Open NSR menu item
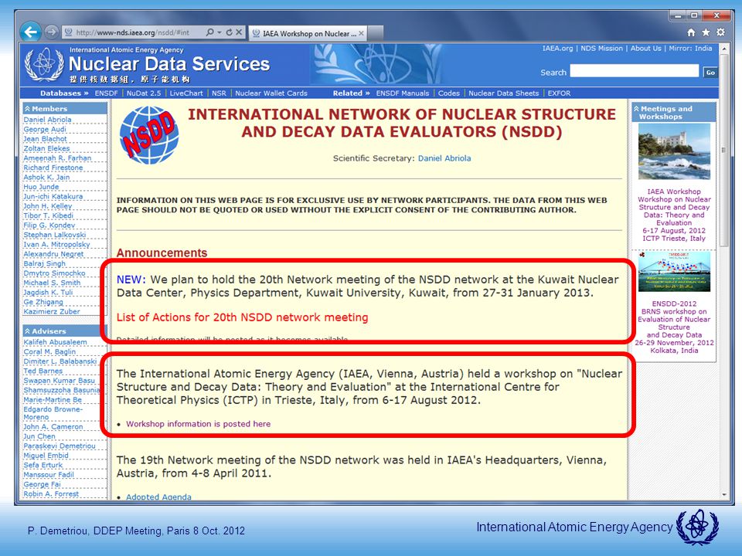 click(x=219, y=93)
